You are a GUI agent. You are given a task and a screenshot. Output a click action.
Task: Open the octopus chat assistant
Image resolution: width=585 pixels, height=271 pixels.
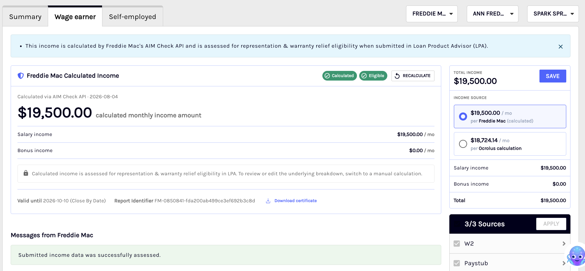pyautogui.click(x=576, y=256)
